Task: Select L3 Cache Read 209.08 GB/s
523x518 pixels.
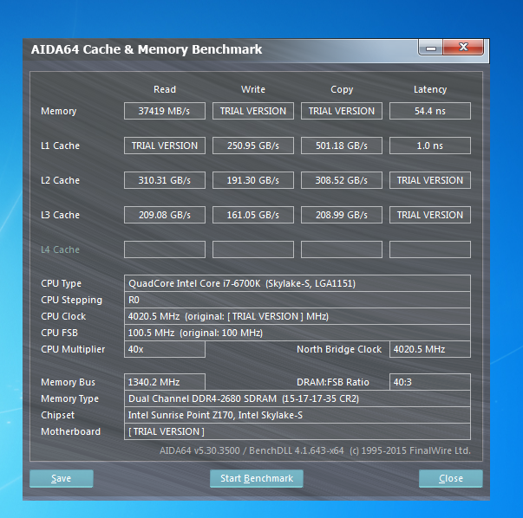Action: 165,215
